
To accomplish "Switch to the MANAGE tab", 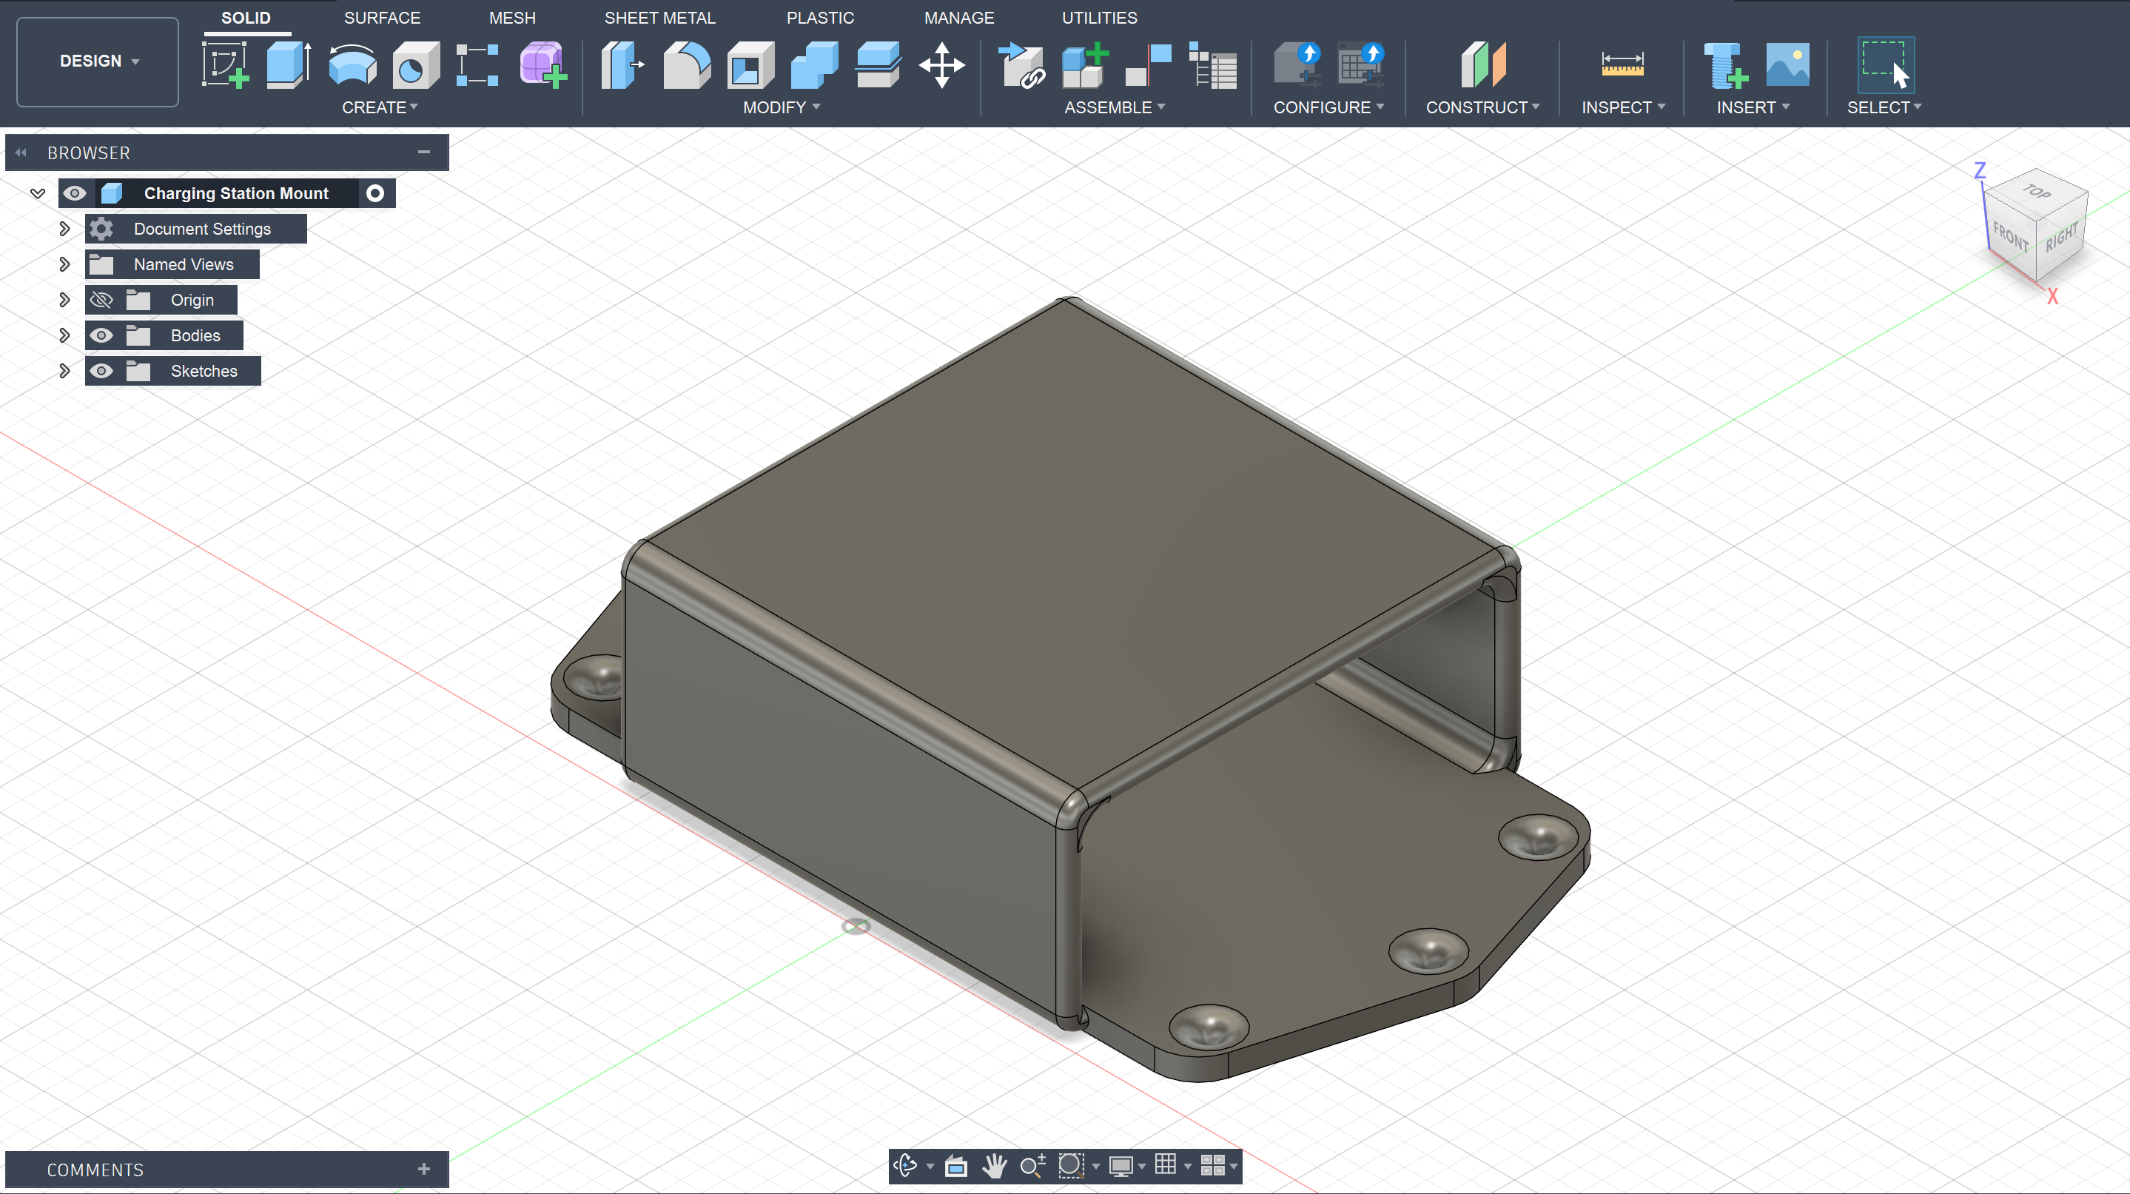I will 959,19.
